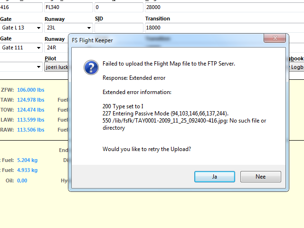Click the fuel value 4.933 kg
This screenshot has height=228, width=304.
tap(28, 170)
